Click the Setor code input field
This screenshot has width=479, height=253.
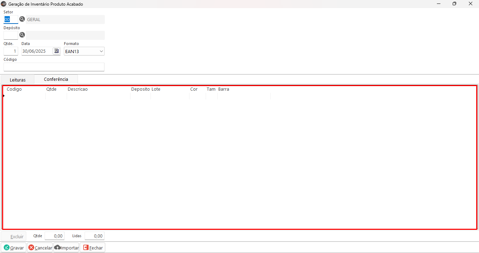[11, 20]
